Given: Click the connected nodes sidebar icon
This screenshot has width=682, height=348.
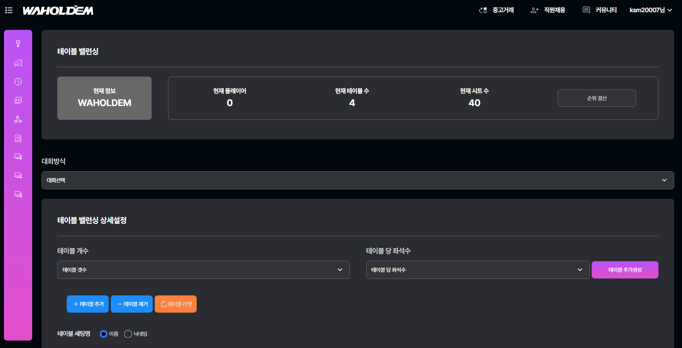Looking at the screenshot, I should click(18, 119).
